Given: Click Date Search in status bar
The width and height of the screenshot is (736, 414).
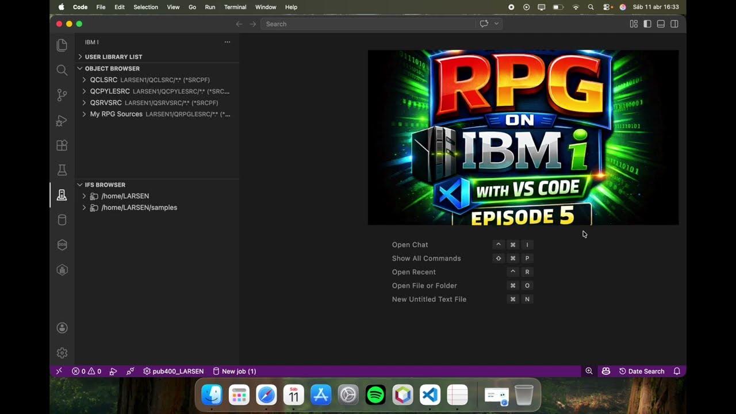Looking at the screenshot, I should click(x=641, y=371).
